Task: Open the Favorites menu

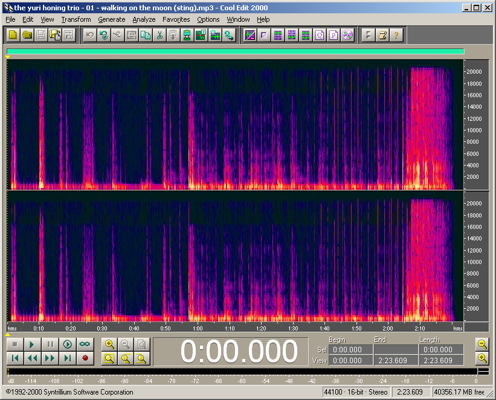Action: (x=176, y=19)
